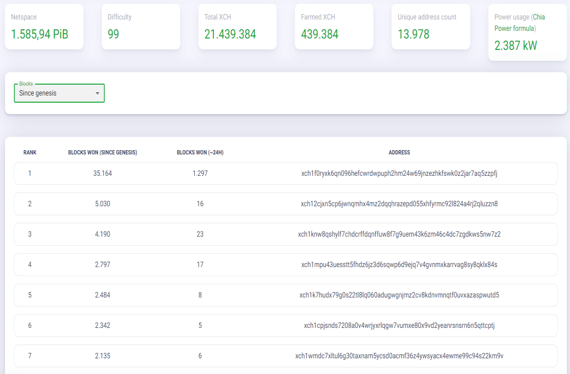This screenshot has height=374, width=570.
Task: Sort by the RANK column header
Action: [x=30, y=153]
